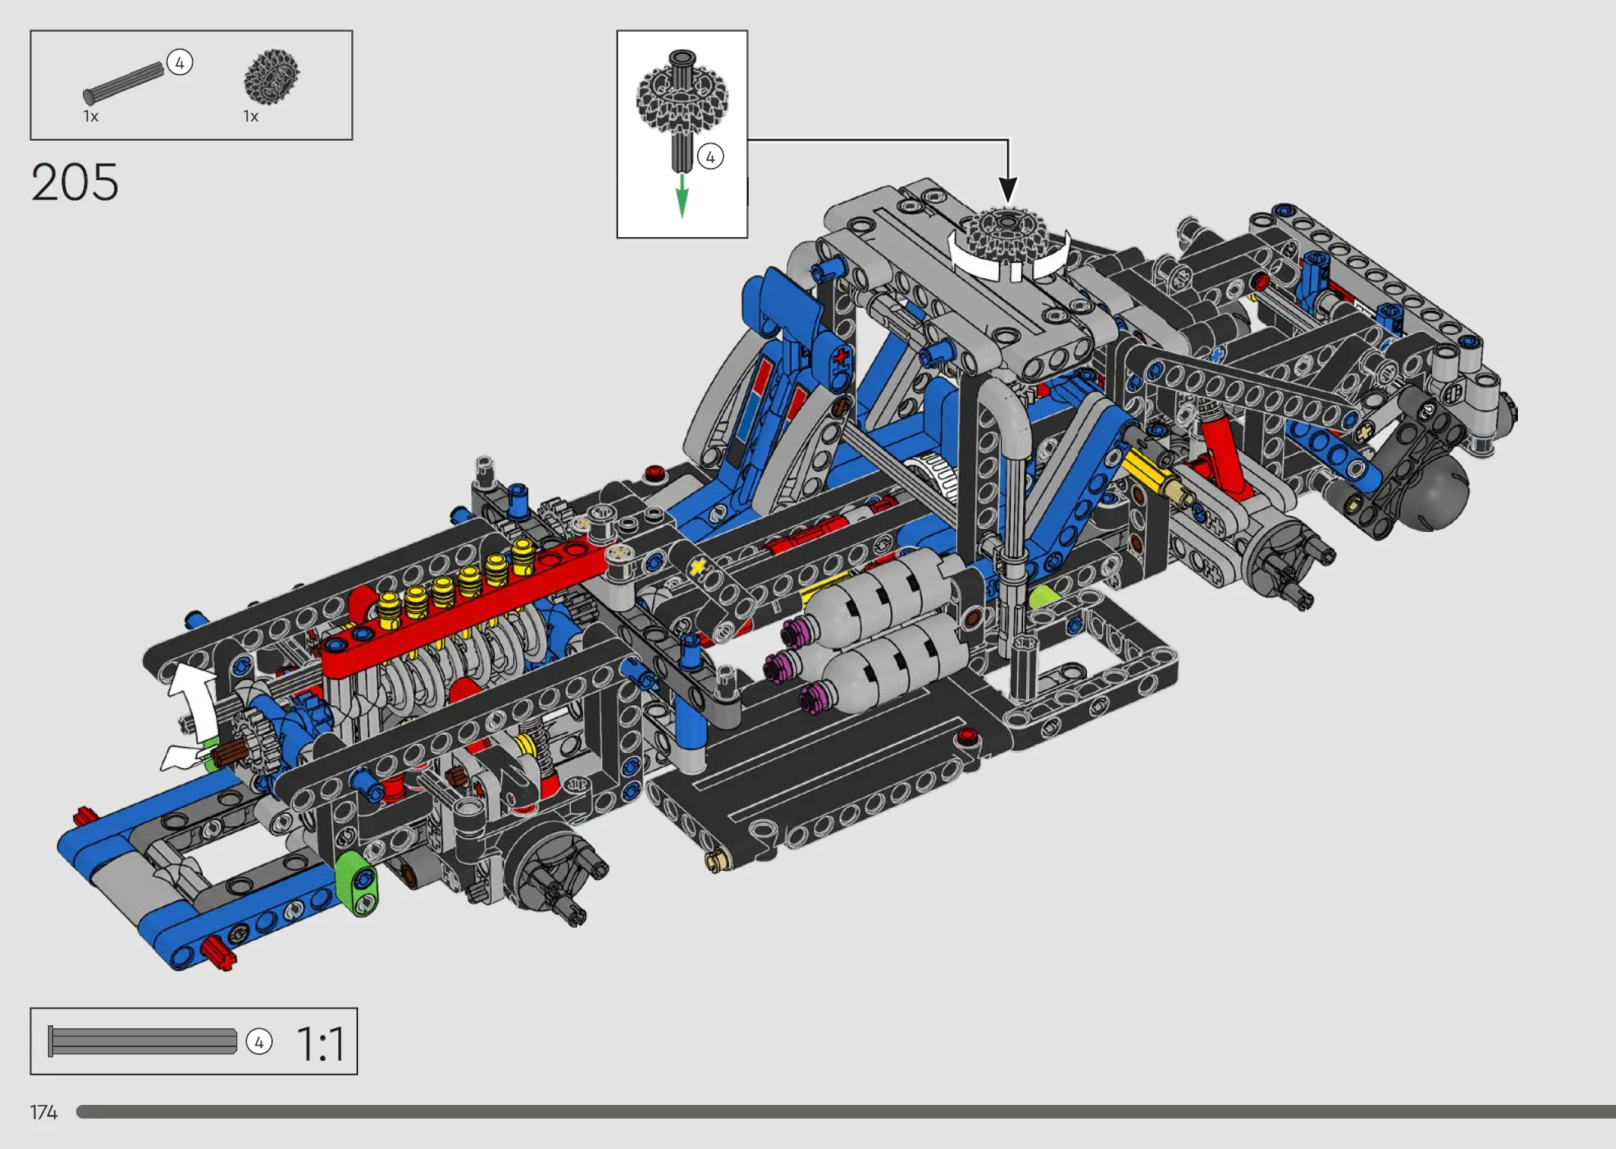Viewport: 1616px width, 1149px height.
Task: Click the white rotation arrow around the gear
Action: point(1009,258)
